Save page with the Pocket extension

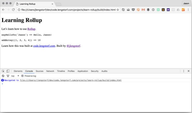(133, 10)
